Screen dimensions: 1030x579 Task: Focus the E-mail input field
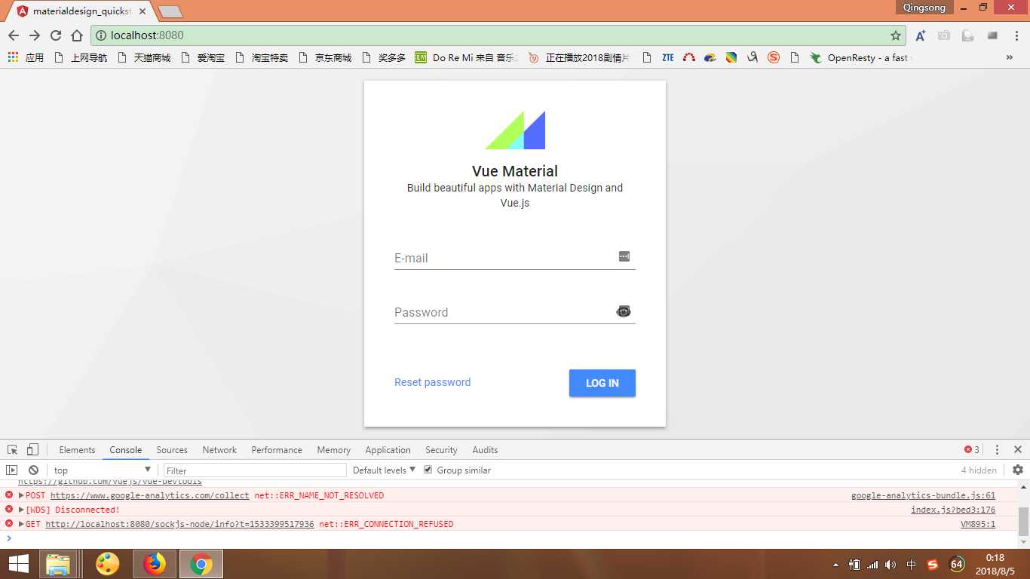(515, 258)
